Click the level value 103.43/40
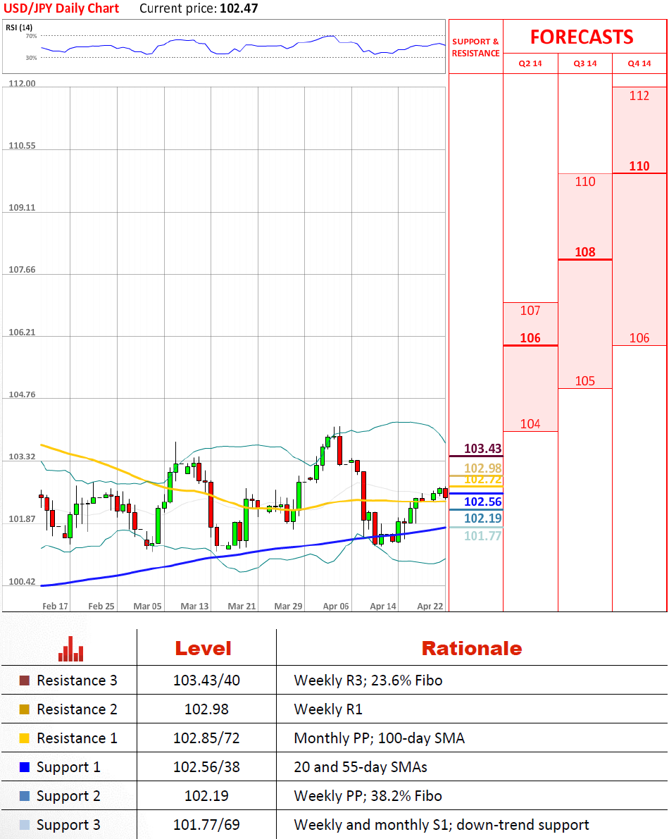This screenshot has width=669, height=839. [206, 680]
